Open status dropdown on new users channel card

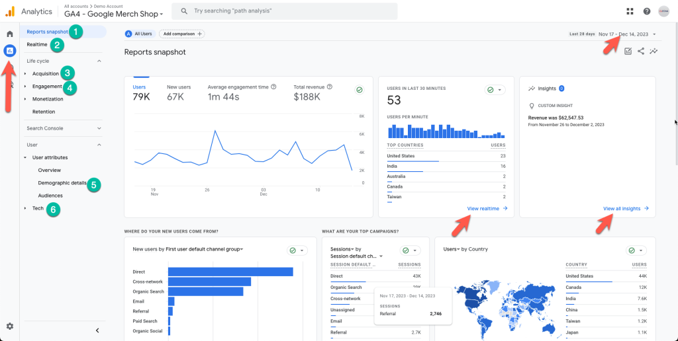tap(297, 250)
